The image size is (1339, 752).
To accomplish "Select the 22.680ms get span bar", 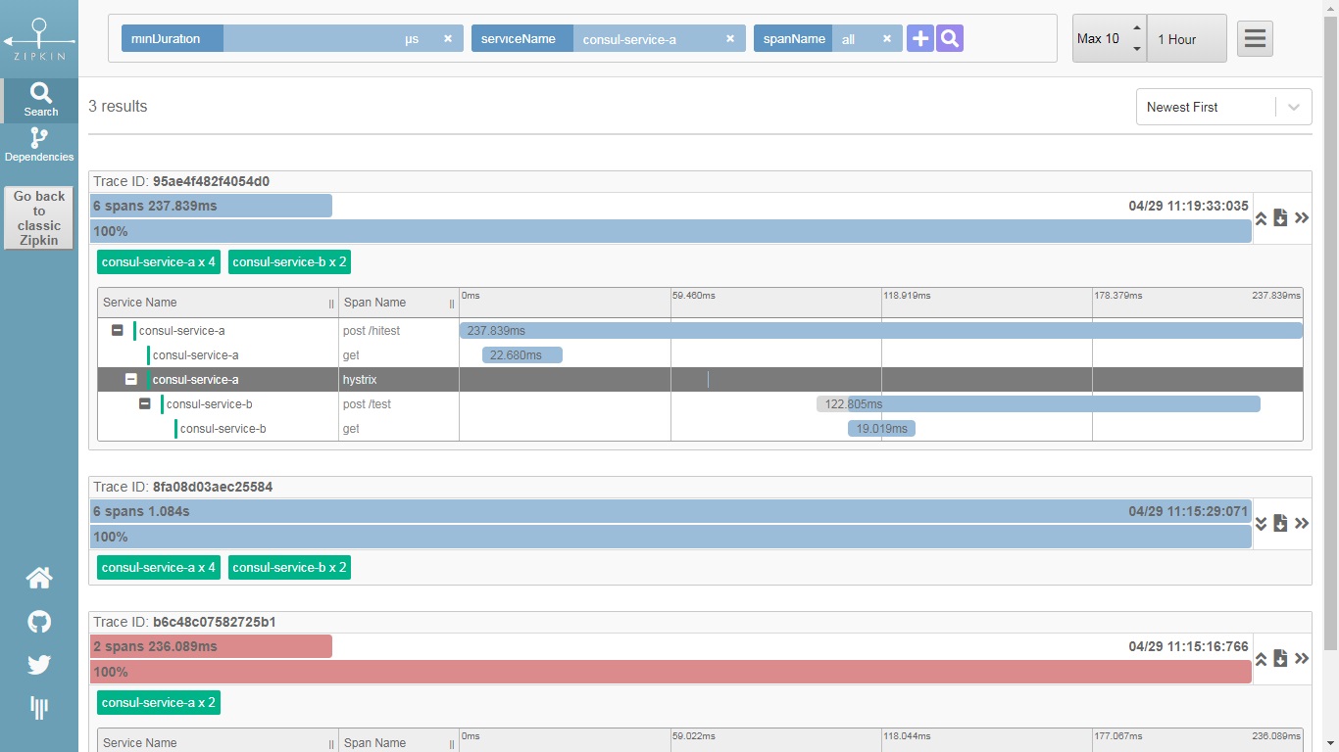I will point(522,355).
